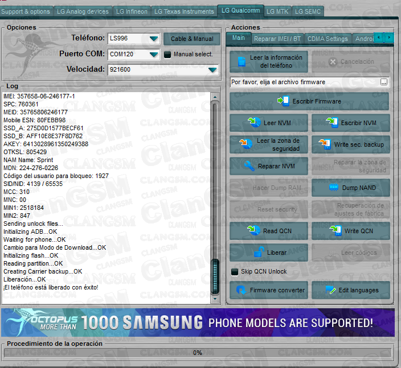The image size is (401, 368).
Task: Click the Creating Carrier backup...OK log line
Action: [43, 271]
